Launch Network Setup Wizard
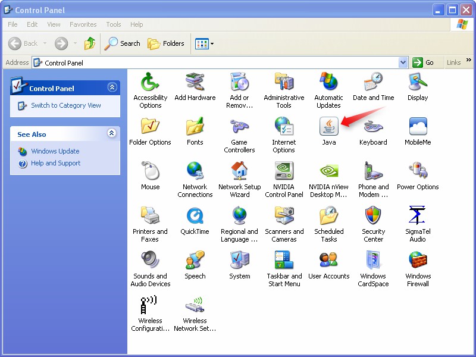The height and width of the screenshot is (357, 476). coord(239,171)
